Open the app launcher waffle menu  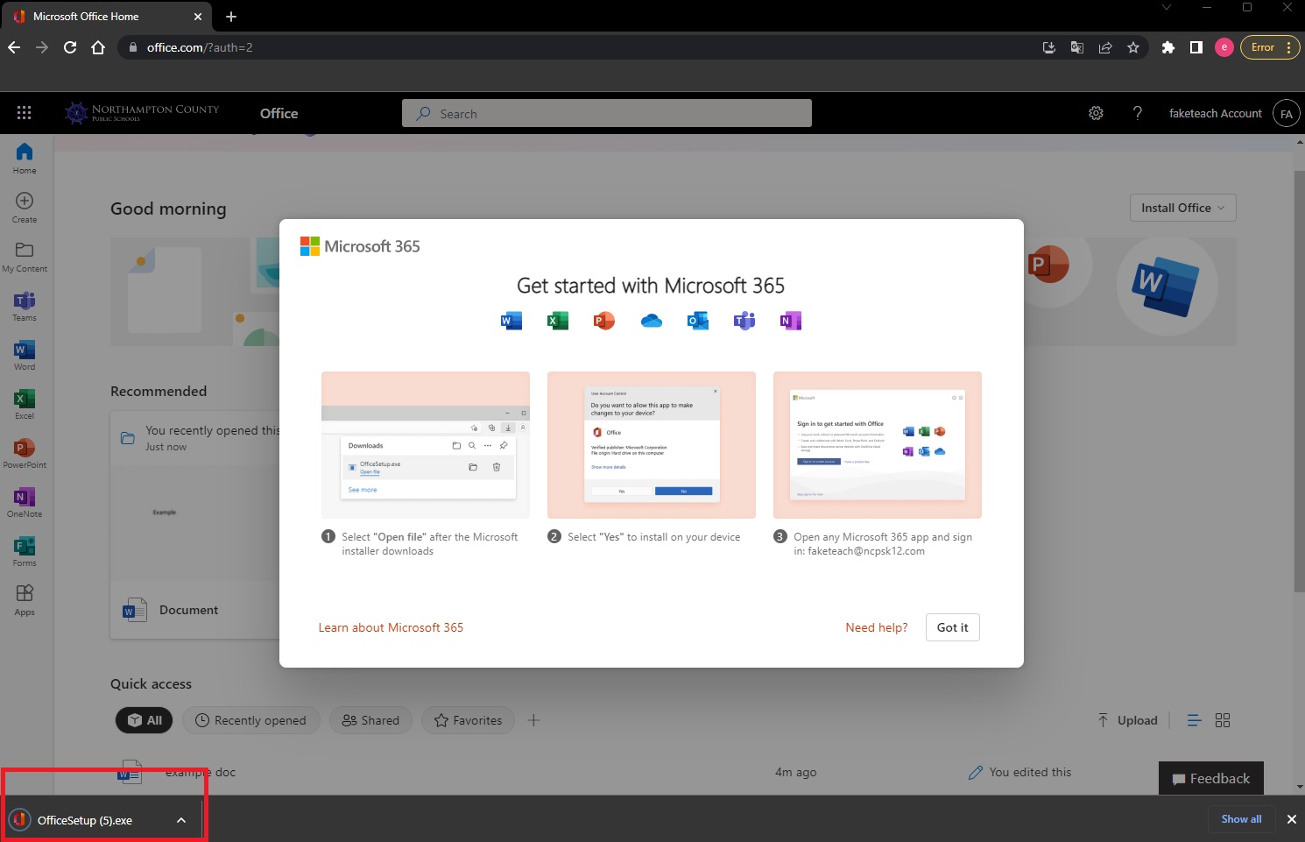click(x=25, y=113)
